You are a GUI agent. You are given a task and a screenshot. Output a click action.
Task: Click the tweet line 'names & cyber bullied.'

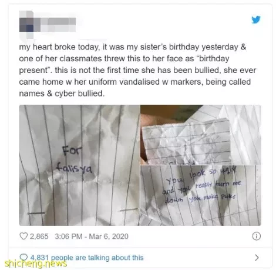click(62, 94)
